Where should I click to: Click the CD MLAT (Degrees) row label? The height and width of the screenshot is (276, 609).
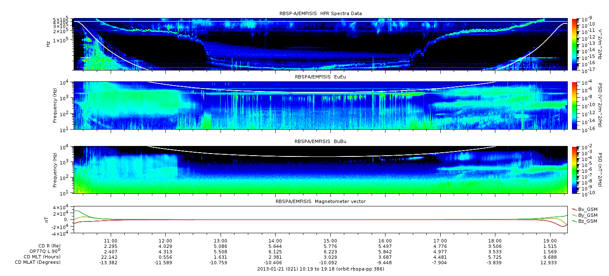click(x=39, y=262)
